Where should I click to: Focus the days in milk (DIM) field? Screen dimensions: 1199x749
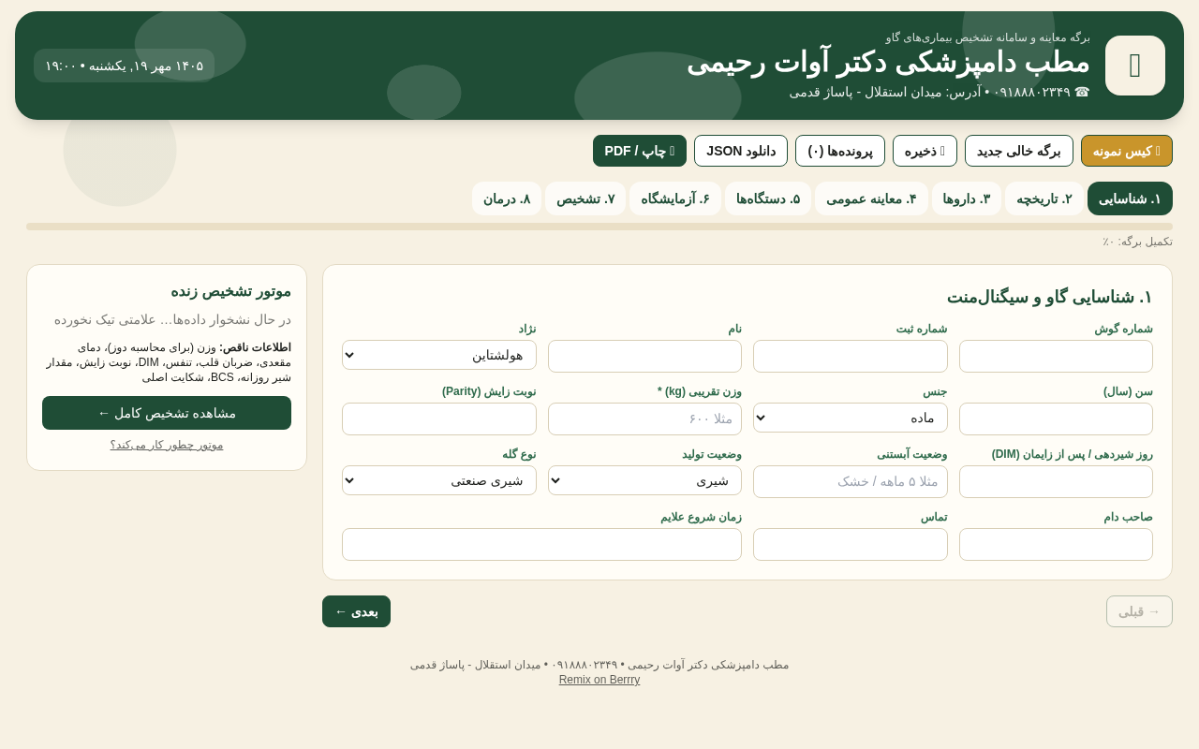click(1056, 481)
